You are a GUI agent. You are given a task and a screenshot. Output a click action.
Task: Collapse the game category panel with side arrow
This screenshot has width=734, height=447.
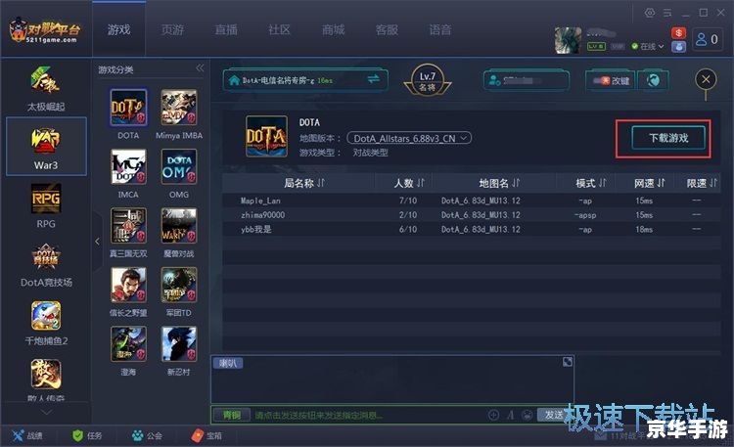point(97,242)
